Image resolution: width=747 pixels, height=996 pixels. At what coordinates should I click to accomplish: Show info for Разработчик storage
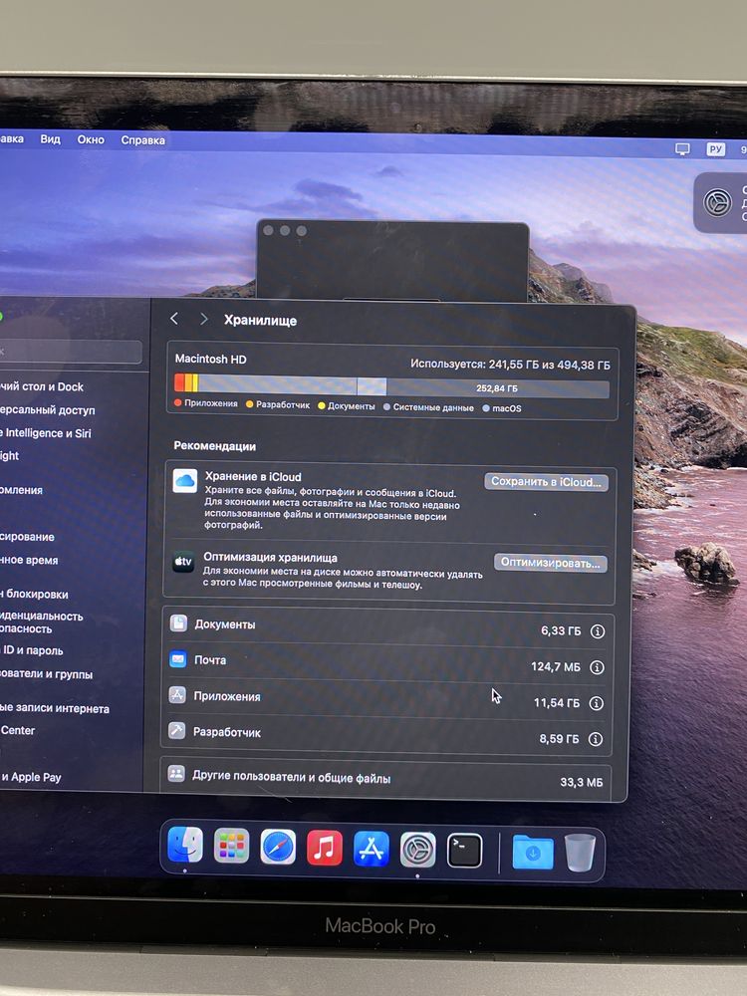[x=596, y=739]
